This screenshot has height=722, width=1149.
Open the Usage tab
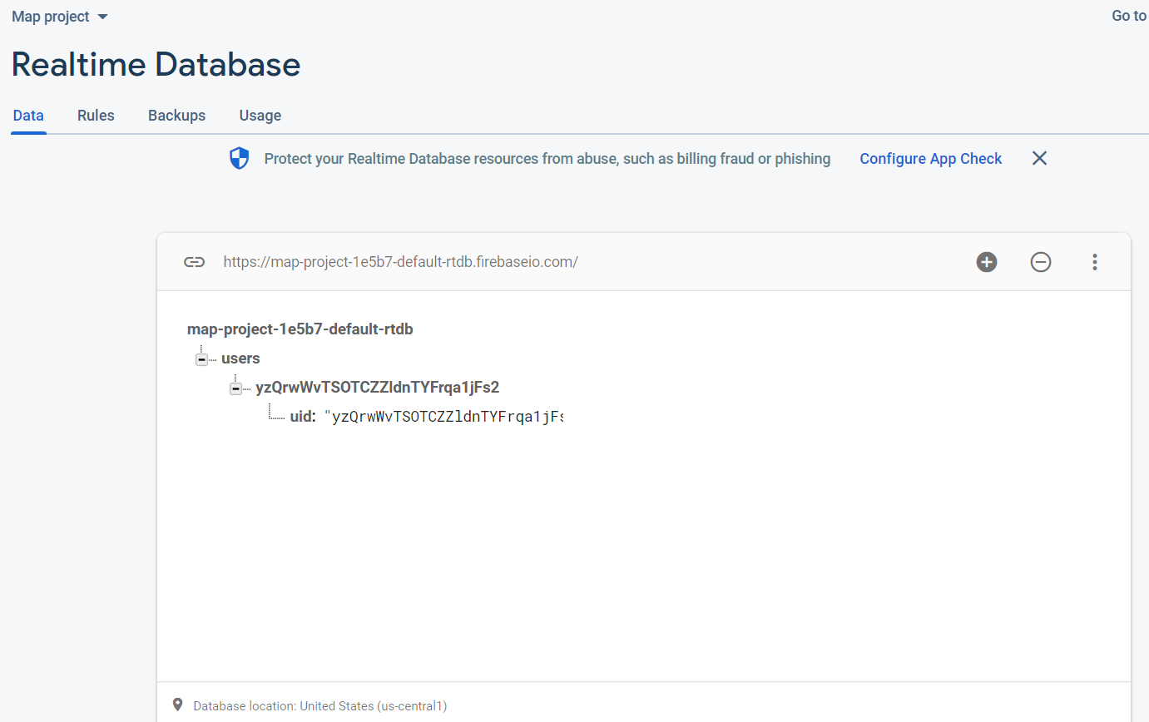(260, 116)
